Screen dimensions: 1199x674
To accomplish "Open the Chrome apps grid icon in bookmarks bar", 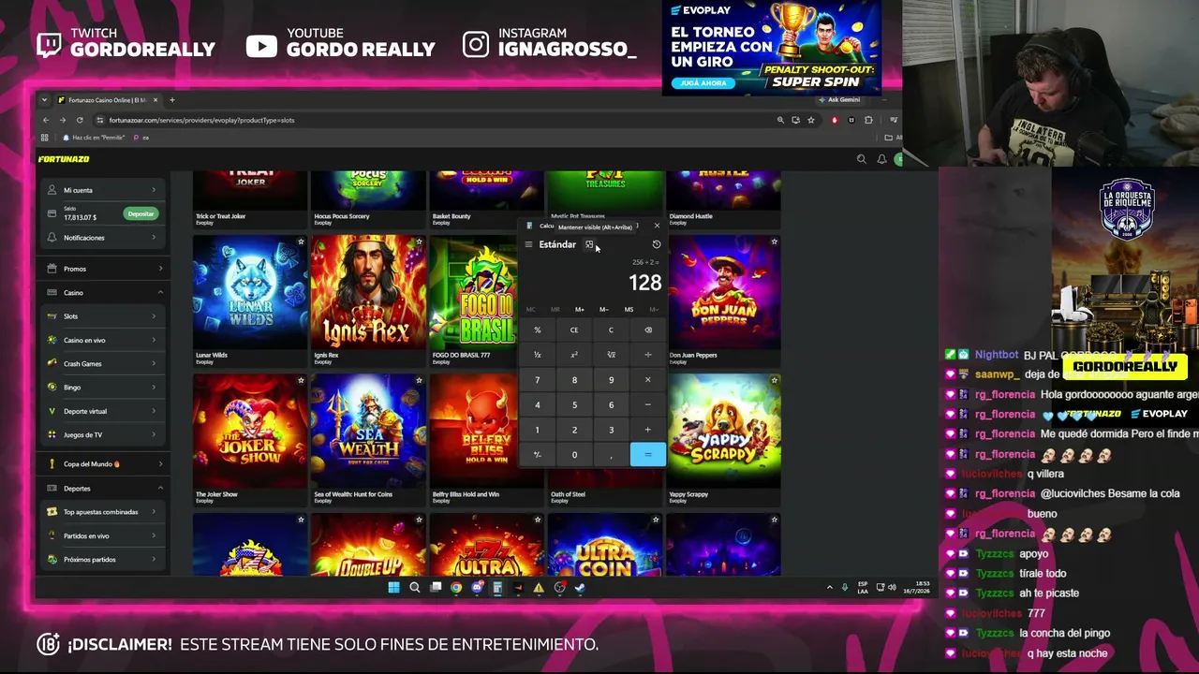I will 44,138.
